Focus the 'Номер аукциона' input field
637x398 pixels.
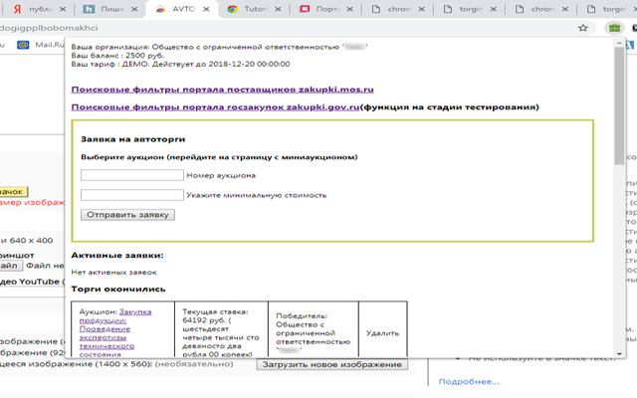pyautogui.click(x=132, y=175)
